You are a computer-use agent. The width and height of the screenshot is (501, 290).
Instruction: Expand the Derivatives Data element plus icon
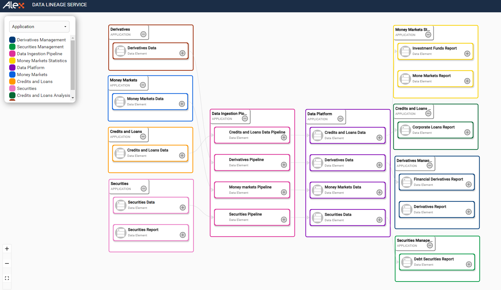[182, 53]
